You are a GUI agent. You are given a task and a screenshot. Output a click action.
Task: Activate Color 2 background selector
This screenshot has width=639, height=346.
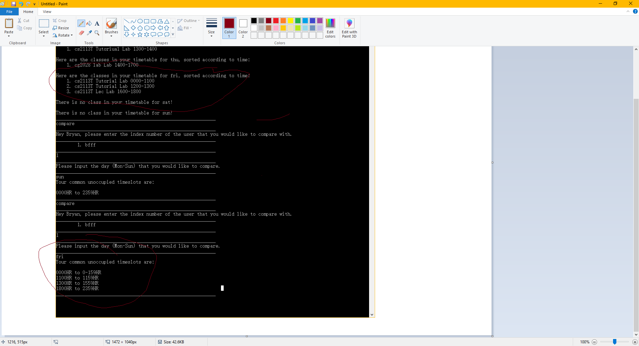tap(243, 28)
